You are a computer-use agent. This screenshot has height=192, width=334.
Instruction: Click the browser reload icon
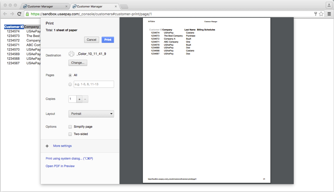[19, 14]
